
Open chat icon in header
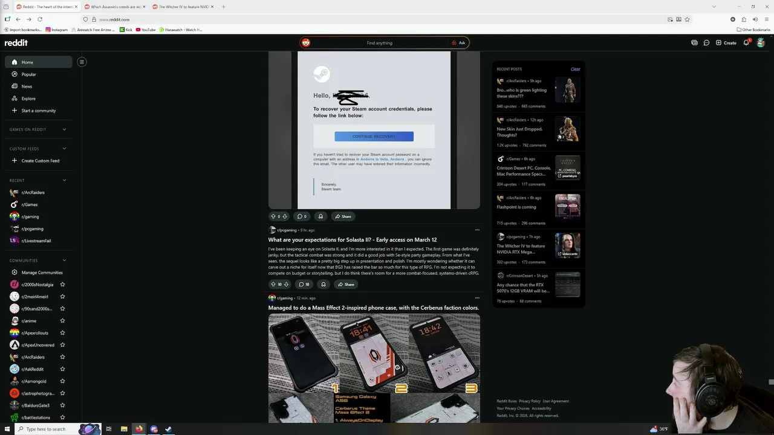coord(706,43)
